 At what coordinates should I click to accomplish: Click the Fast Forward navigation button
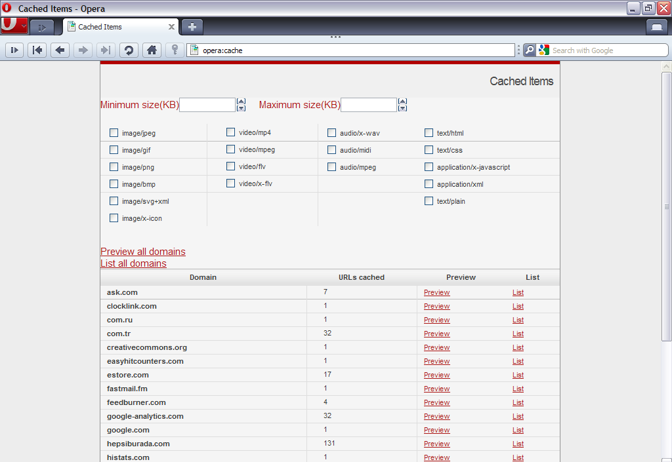(x=106, y=50)
